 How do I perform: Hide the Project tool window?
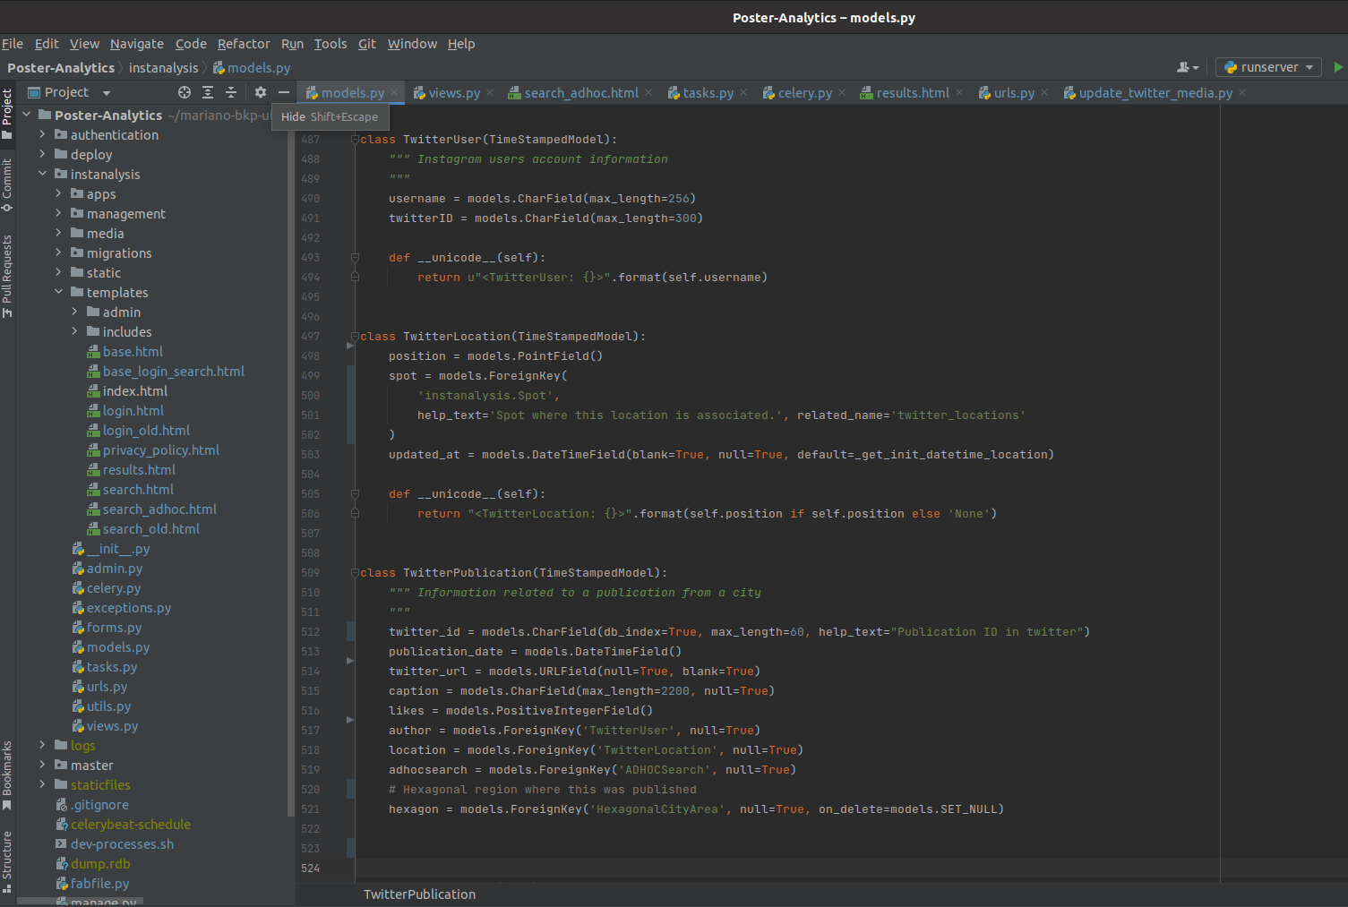(284, 92)
